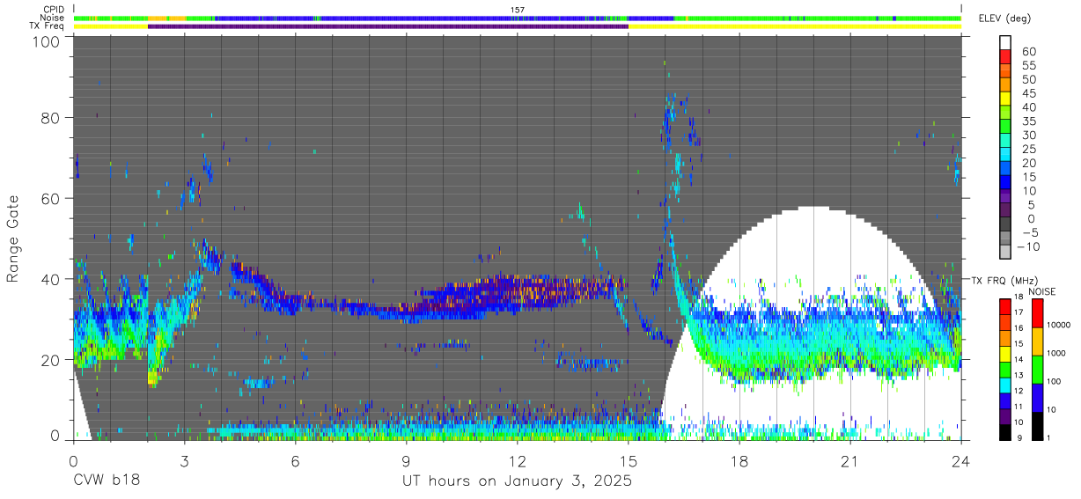Click the CVW b18 radar beam label
Screen dimensions: 1081x499
coord(107,481)
